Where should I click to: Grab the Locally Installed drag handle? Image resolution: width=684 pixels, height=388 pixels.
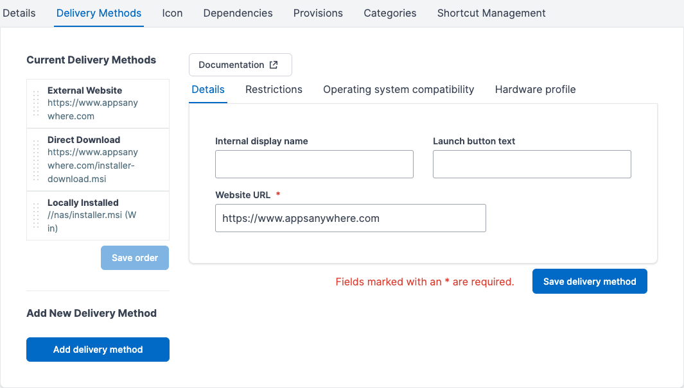point(36,215)
